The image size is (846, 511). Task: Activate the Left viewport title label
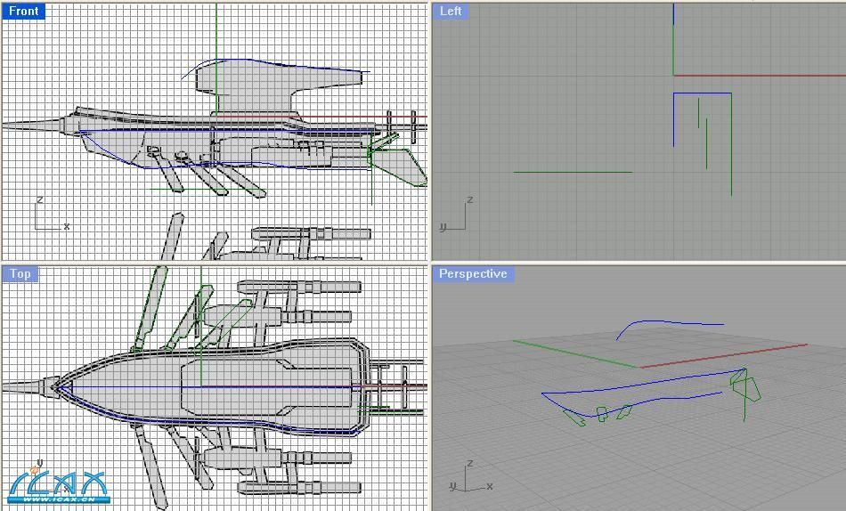451,12
